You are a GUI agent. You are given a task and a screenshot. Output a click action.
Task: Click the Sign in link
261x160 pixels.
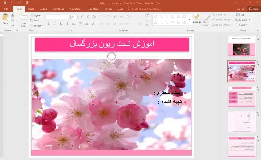click(240, 9)
